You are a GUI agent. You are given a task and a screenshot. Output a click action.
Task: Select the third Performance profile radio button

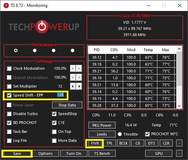pyautogui.click(x=54, y=50)
